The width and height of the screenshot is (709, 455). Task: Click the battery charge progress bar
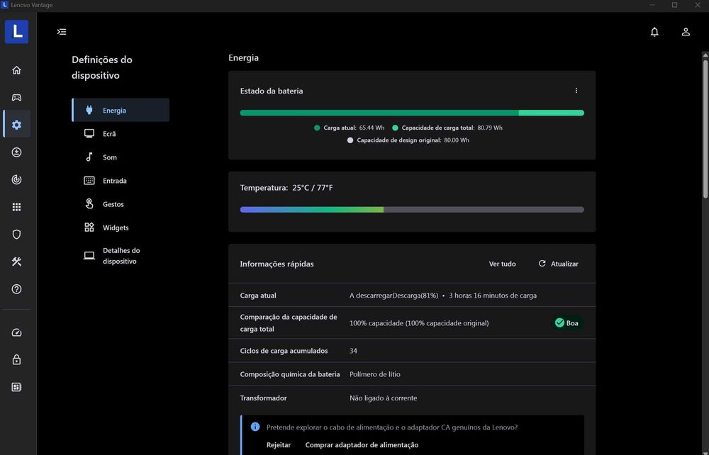412,113
